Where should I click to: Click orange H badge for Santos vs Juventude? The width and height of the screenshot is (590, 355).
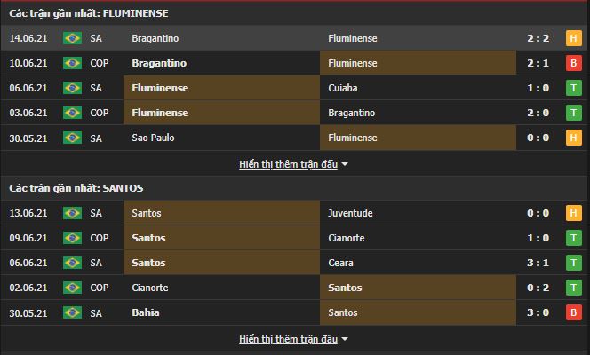(x=575, y=213)
